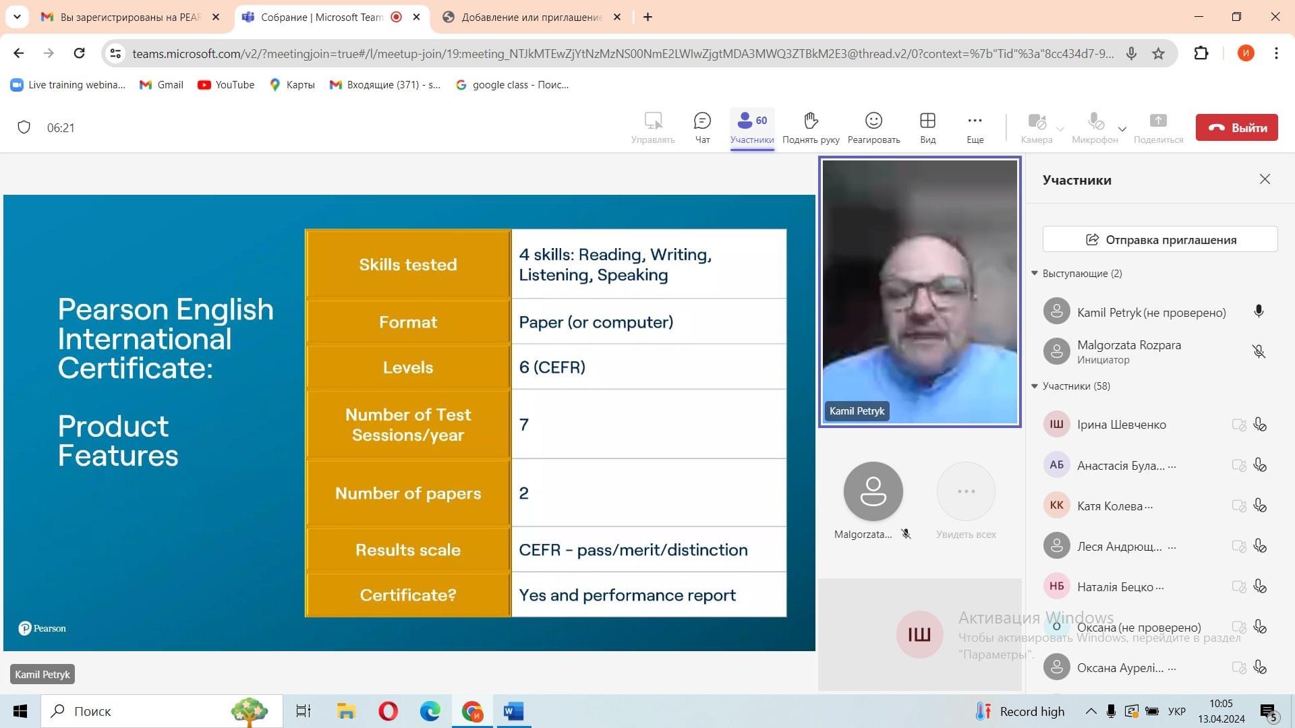Select the ІШ avatar tile
Image resolution: width=1295 pixels, height=728 pixels.
pos(919,634)
